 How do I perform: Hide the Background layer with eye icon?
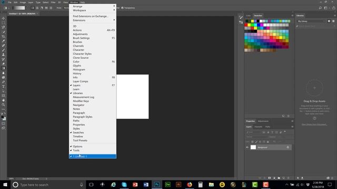pos(247,148)
